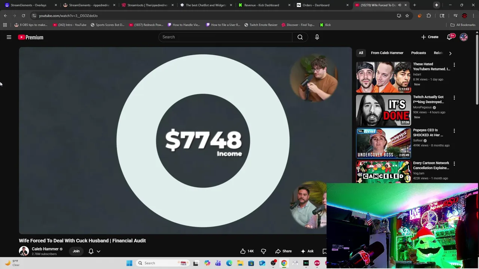Open Chrome apps grid in bookmarks bar
This screenshot has height=269, width=479.
pyautogui.click(x=5, y=25)
